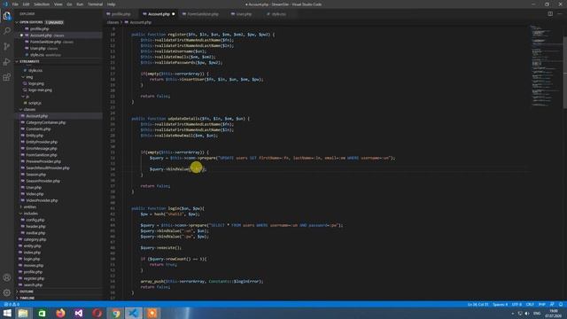Image resolution: width=567 pixels, height=319 pixels.
Task: Switch to the profile.php editor tab
Action: coord(120,14)
